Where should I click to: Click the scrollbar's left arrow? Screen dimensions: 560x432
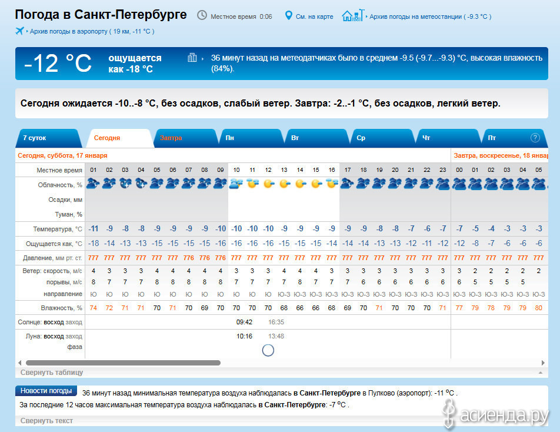pos(20,363)
